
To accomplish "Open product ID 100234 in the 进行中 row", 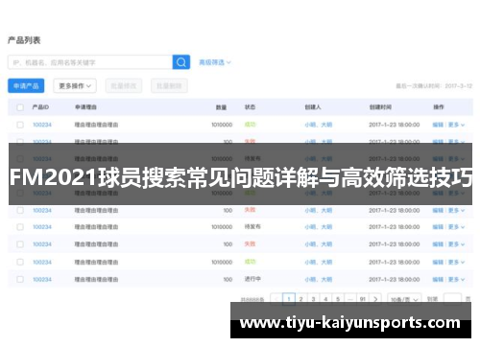I will coord(42,279).
